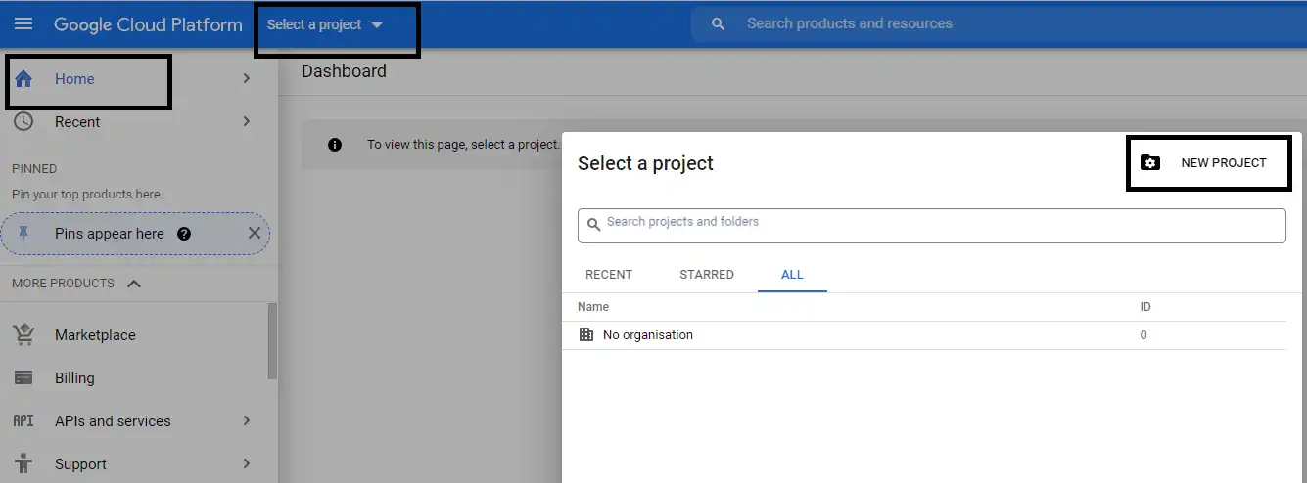Screen dimensions: 1307x483
Task: Expand the APIs and services chevron
Action: click(247, 420)
